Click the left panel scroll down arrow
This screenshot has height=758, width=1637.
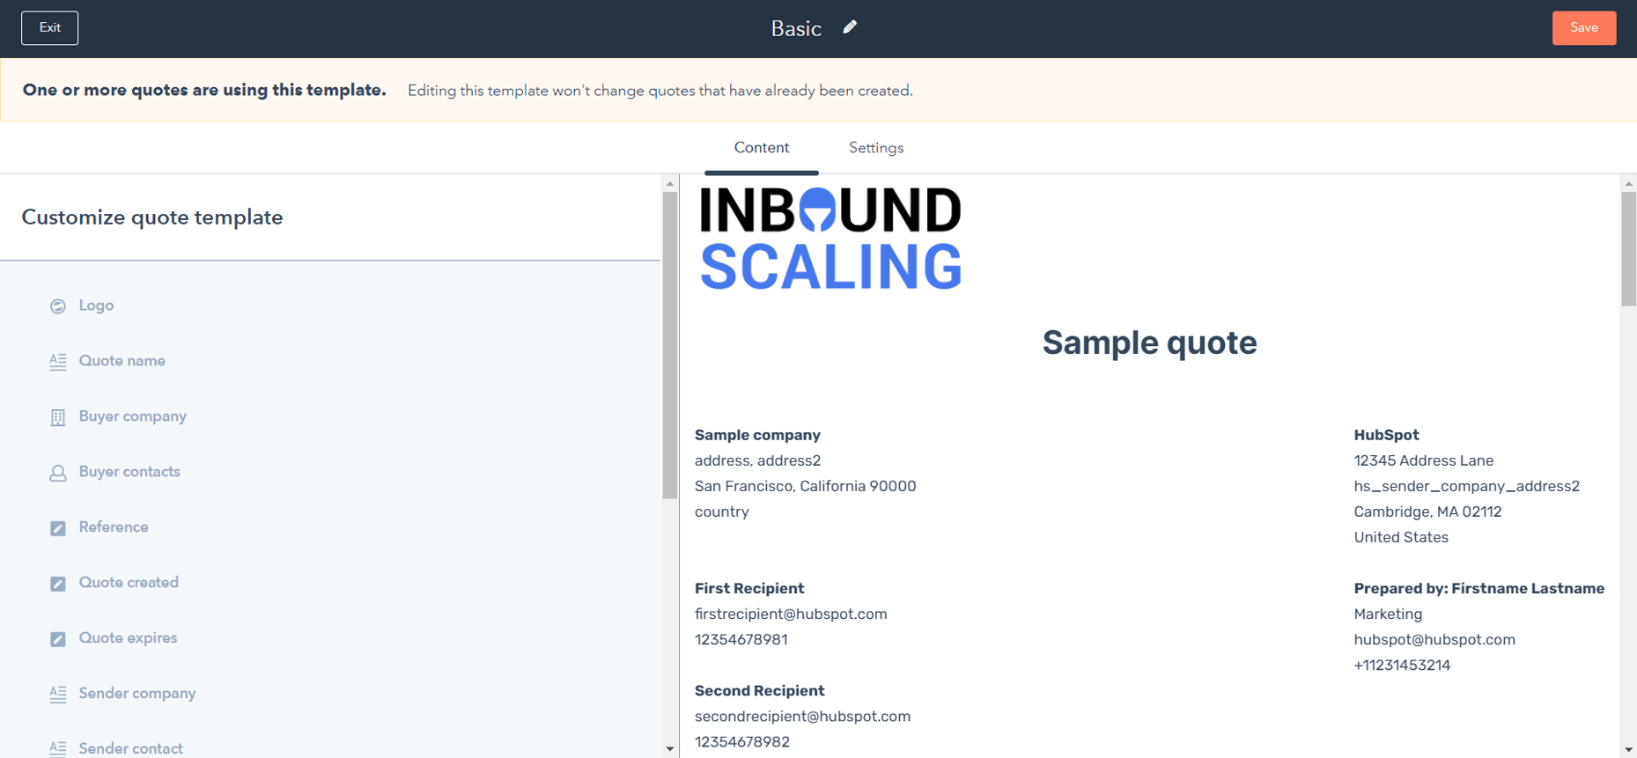click(670, 749)
